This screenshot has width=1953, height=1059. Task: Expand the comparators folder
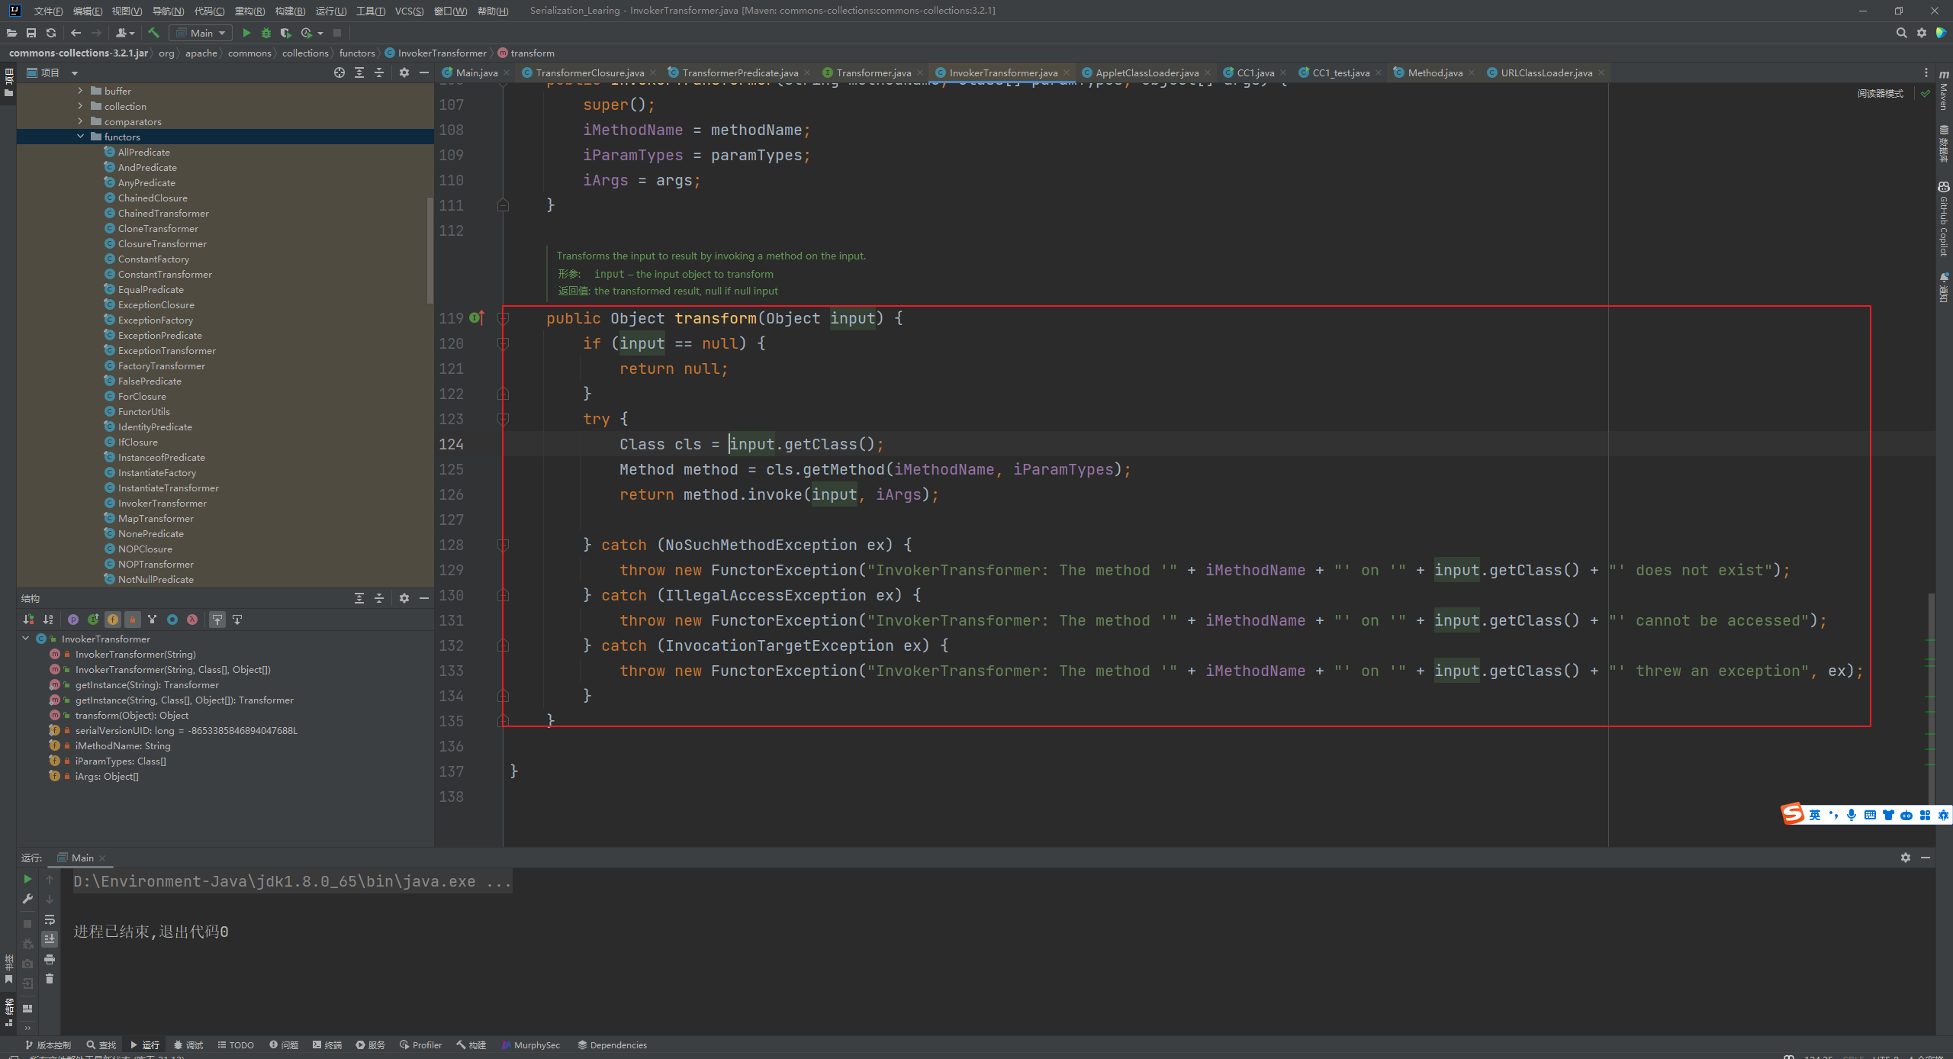pos(80,121)
